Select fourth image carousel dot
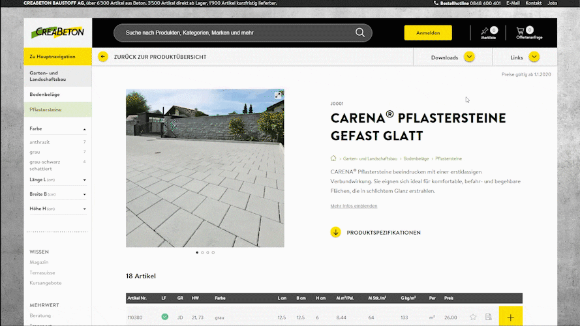Screen dimensions: 580x326 click(213, 252)
